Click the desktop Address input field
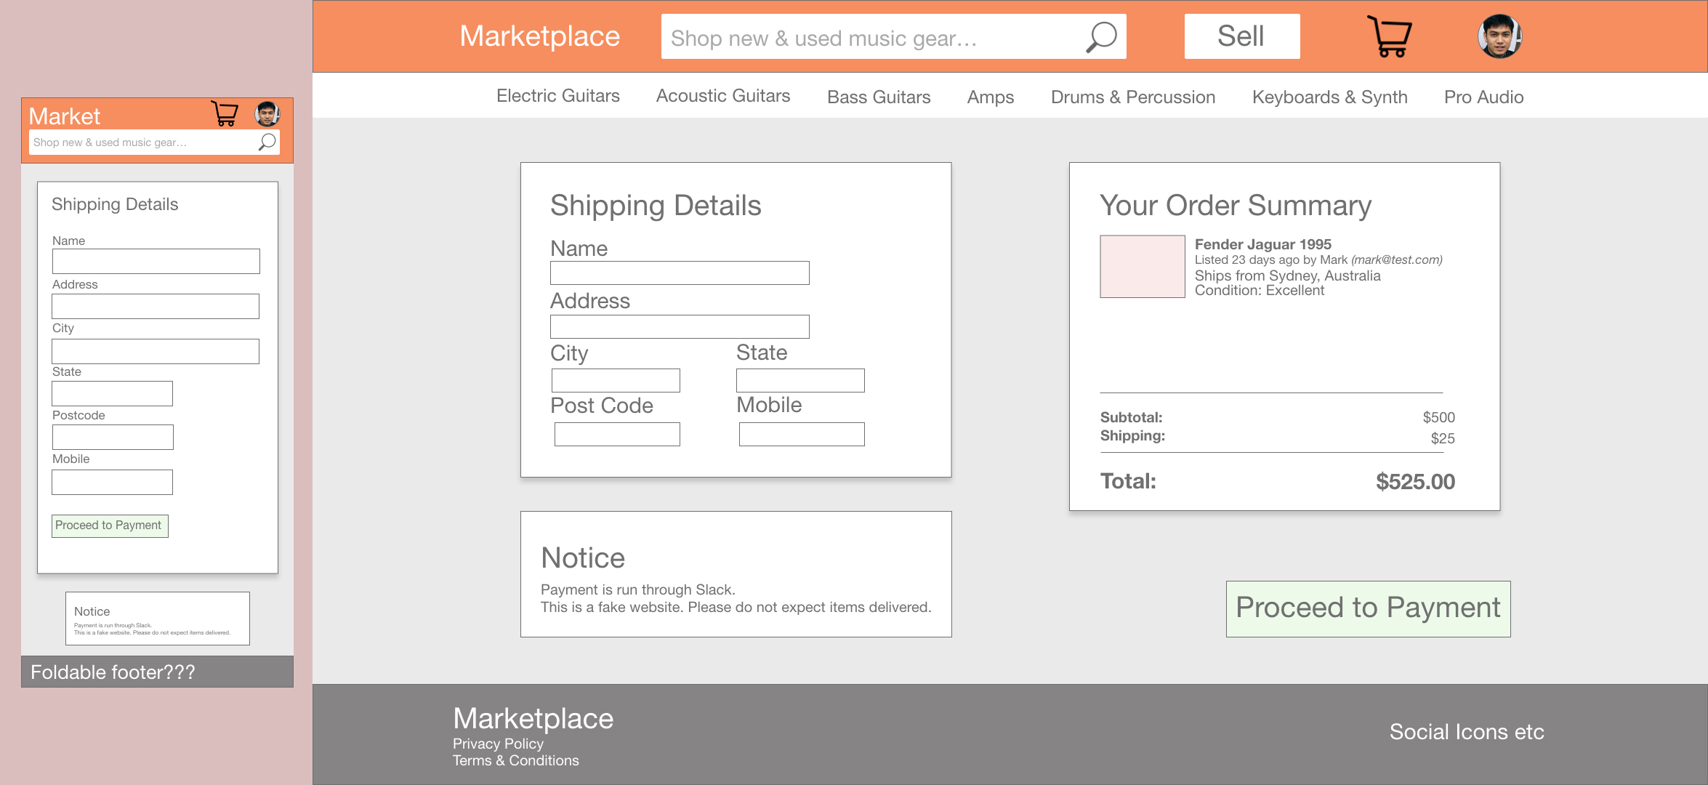Image resolution: width=1708 pixels, height=785 pixels. click(680, 326)
